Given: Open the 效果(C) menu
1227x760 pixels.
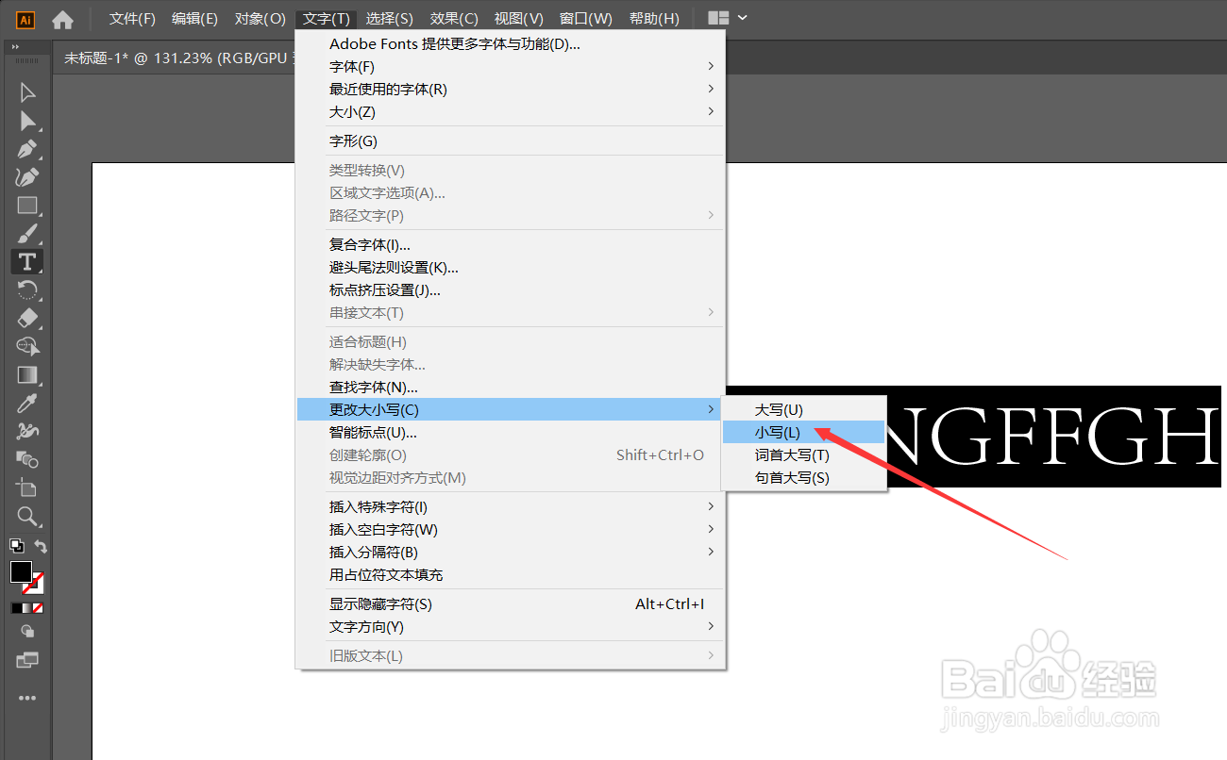Looking at the screenshot, I should [454, 19].
